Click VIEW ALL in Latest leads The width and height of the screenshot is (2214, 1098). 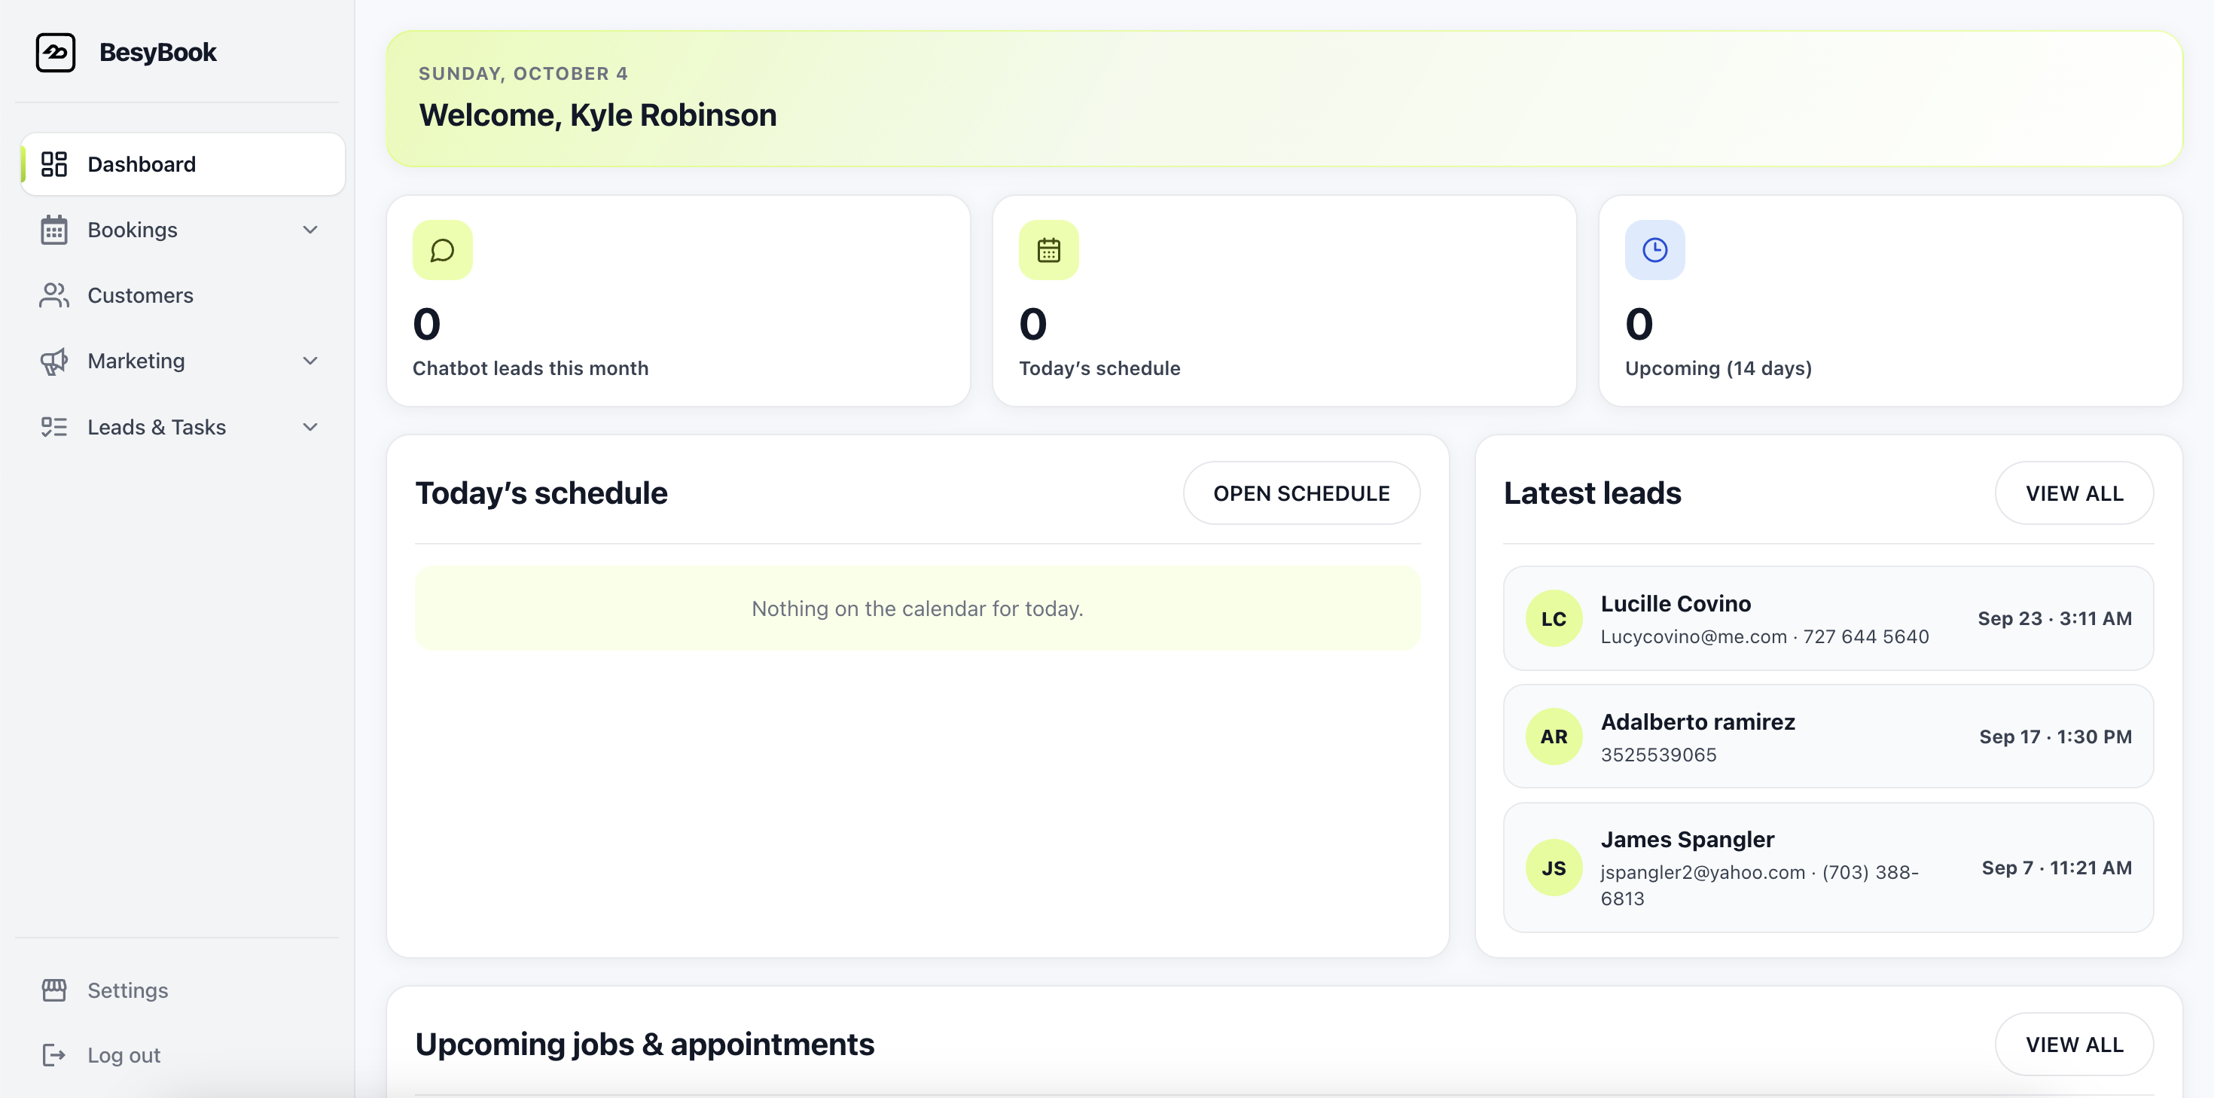point(2074,493)
